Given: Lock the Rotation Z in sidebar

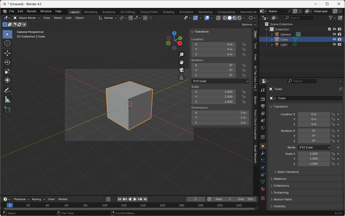Looking at the screenshot, I should 244,75.
